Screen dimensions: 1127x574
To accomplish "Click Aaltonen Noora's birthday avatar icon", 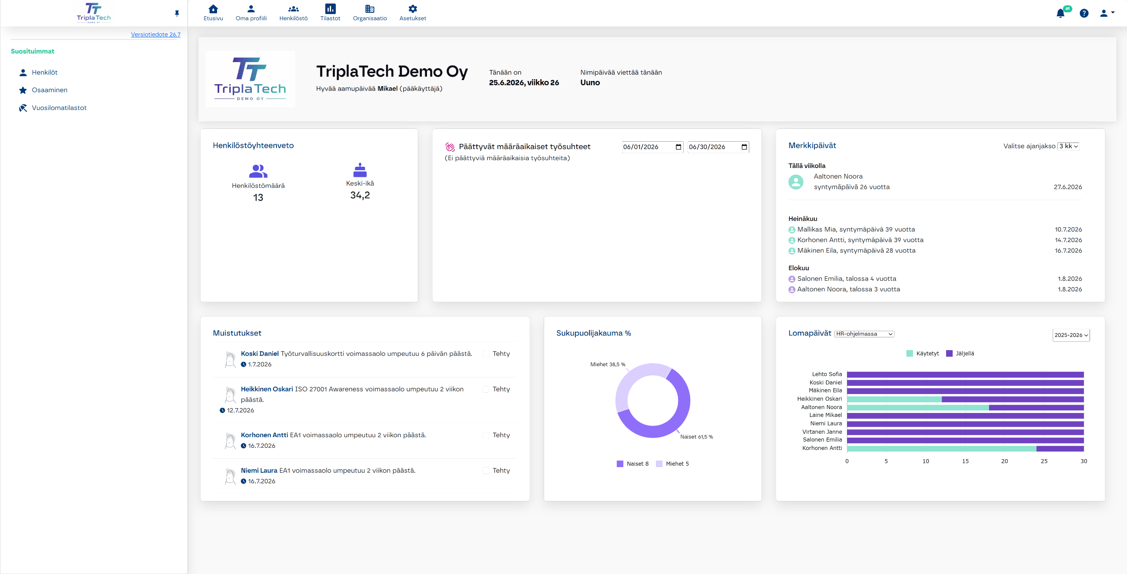I will (796, 182).
